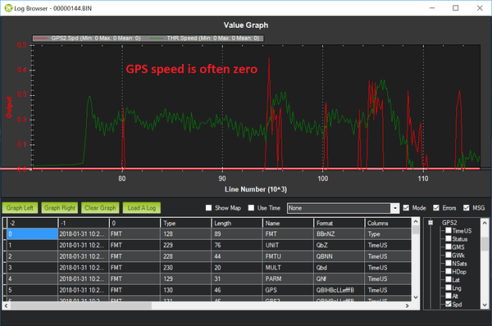This screenshot has height=326, width=492.
Task: Click the Log Browser app icon in title bar
Action: (x=8, y=8)
